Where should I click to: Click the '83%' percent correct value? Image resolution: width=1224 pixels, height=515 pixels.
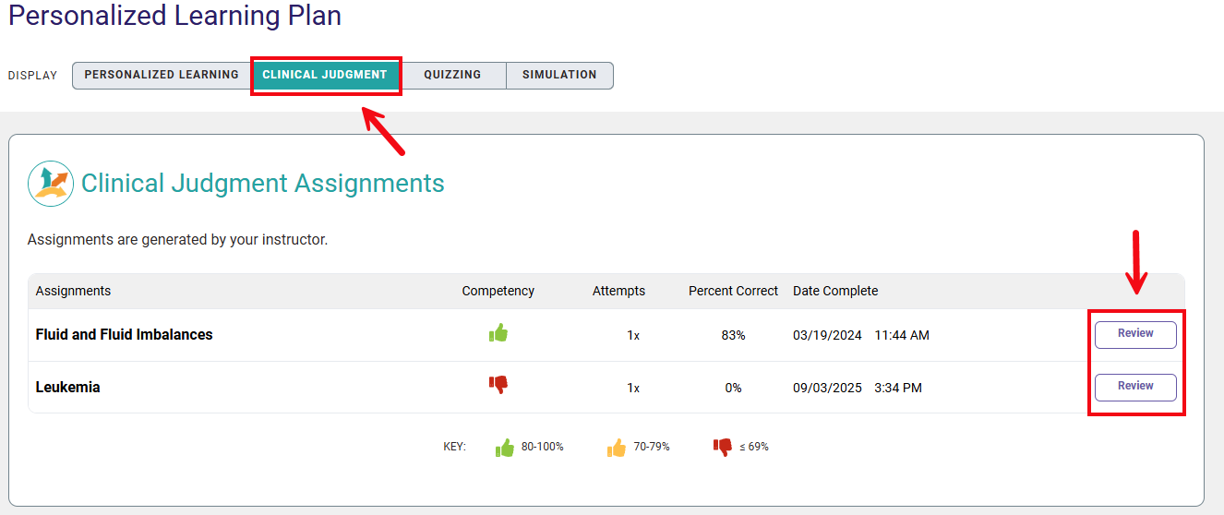pos(733,336)
